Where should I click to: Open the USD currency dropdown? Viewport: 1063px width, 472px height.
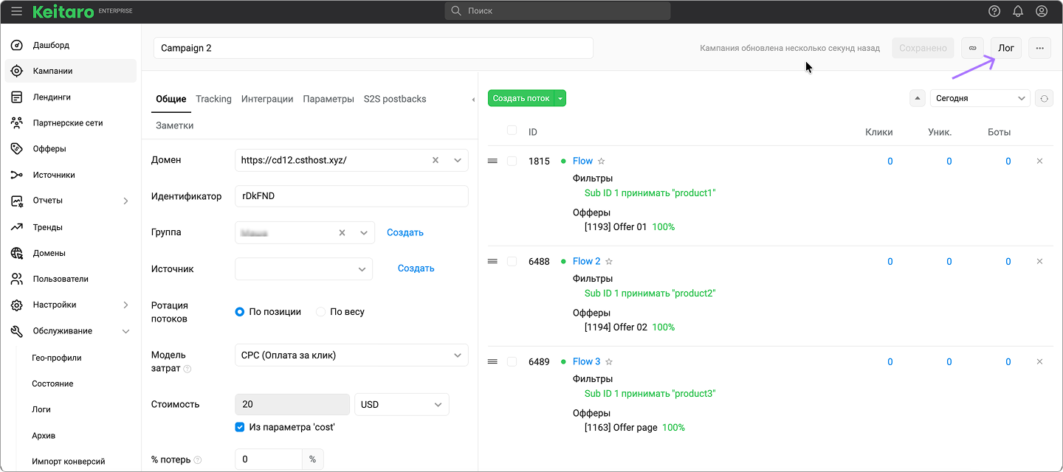[402, 404]
